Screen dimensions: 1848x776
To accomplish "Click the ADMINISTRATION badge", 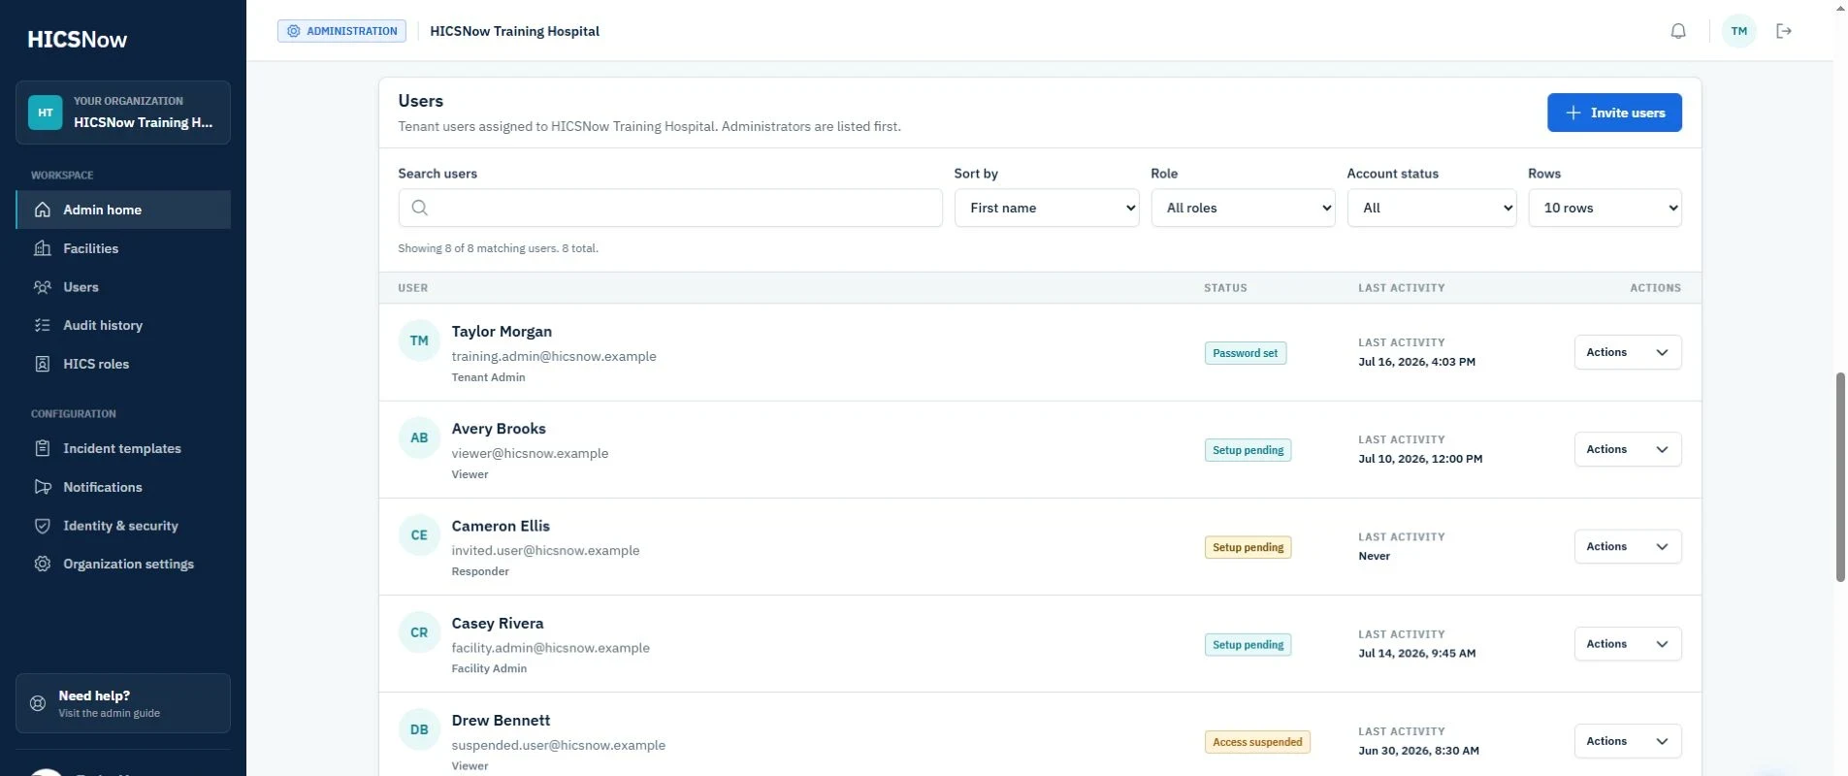I will (x=341, y=31).
